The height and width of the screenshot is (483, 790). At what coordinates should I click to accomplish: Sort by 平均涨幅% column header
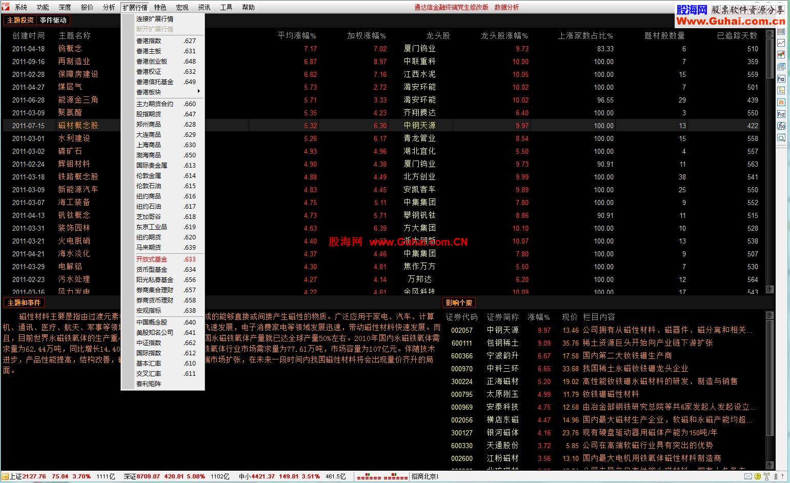coord(297,36)
